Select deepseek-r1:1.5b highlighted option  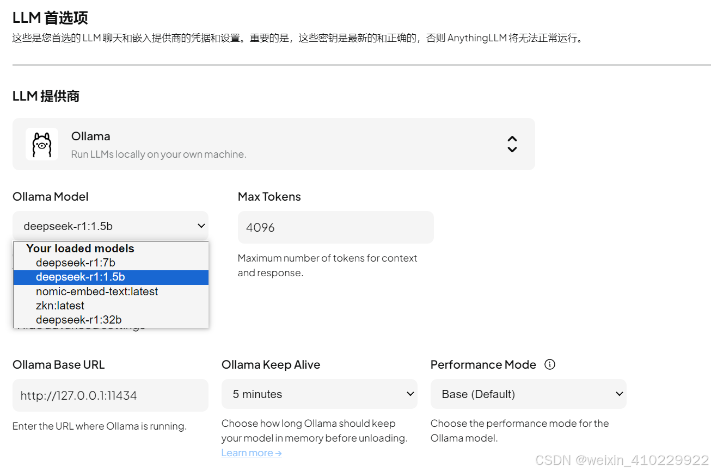click(x=111, y=277)
